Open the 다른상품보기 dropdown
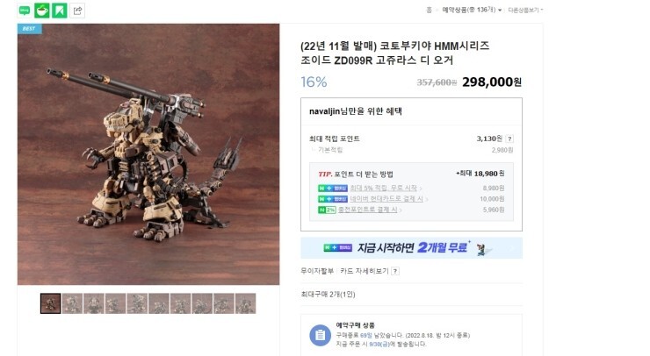The width and height of the screenshot is (650, 356). click(525, 10)
